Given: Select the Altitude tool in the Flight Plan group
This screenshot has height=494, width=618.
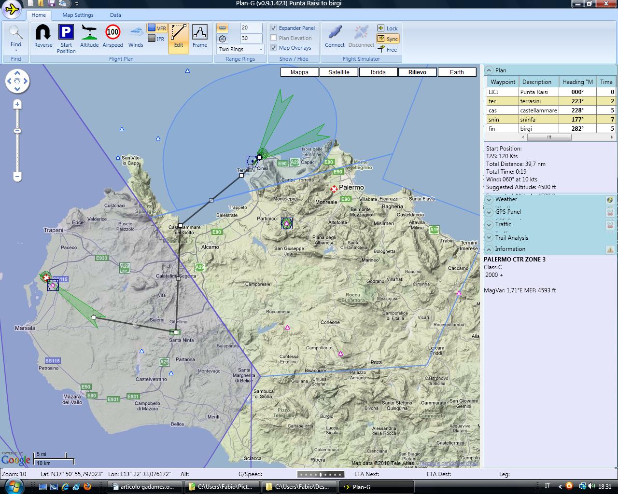Looking at the screenshot, I should click(89, 35).
